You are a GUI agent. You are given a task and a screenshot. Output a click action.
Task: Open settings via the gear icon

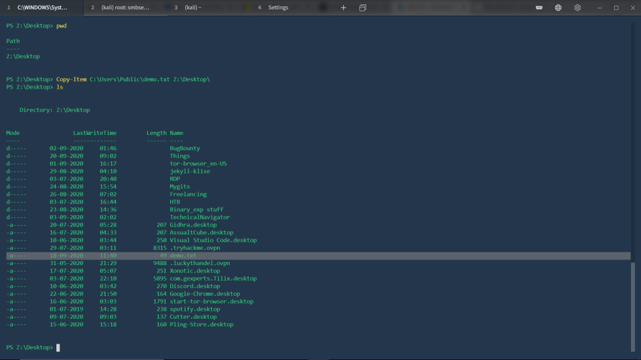click(x=577, y=7)
